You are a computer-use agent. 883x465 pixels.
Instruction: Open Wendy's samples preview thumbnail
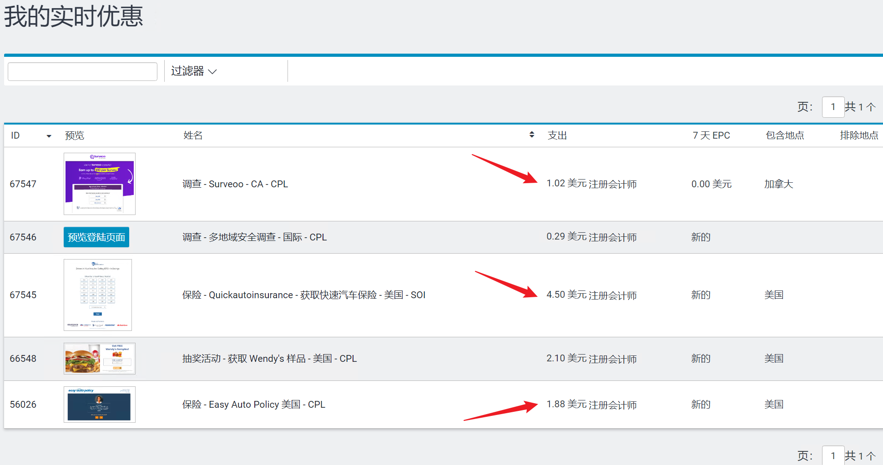100,359
